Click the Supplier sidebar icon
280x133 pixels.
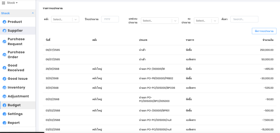(x=4, y=31)
